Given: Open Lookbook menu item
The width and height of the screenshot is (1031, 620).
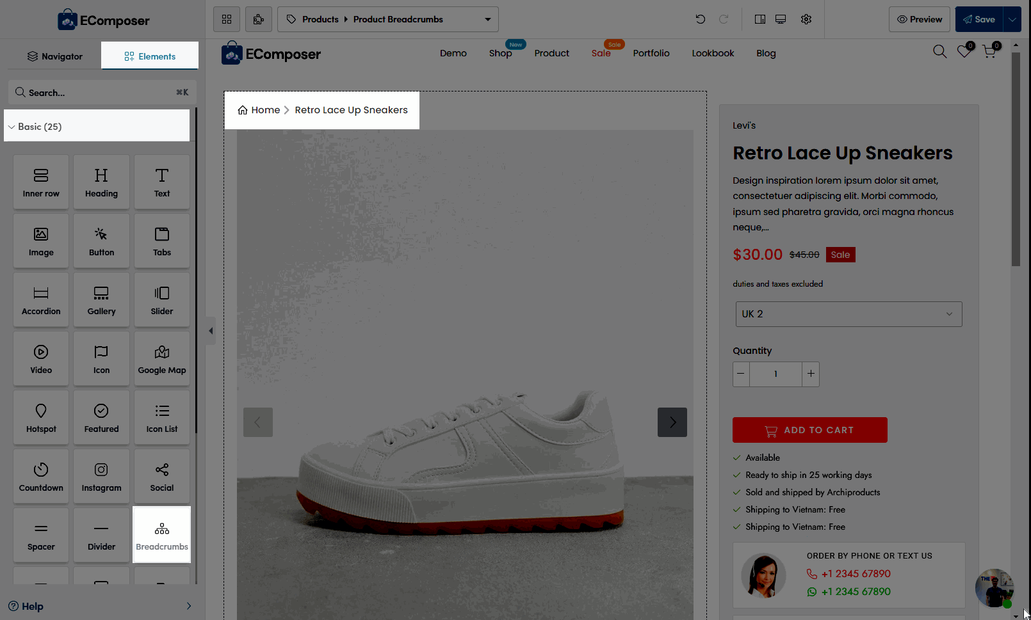Looking at the screenshot, I should click(713, 53).
